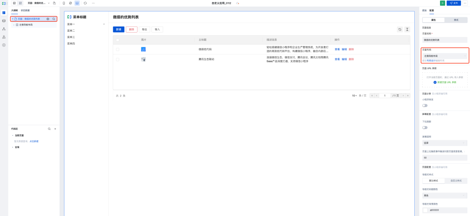Click the 菜单标题 logo in the canvas
The height and width of the screenshot is (216, 470).
coord(69,17)
